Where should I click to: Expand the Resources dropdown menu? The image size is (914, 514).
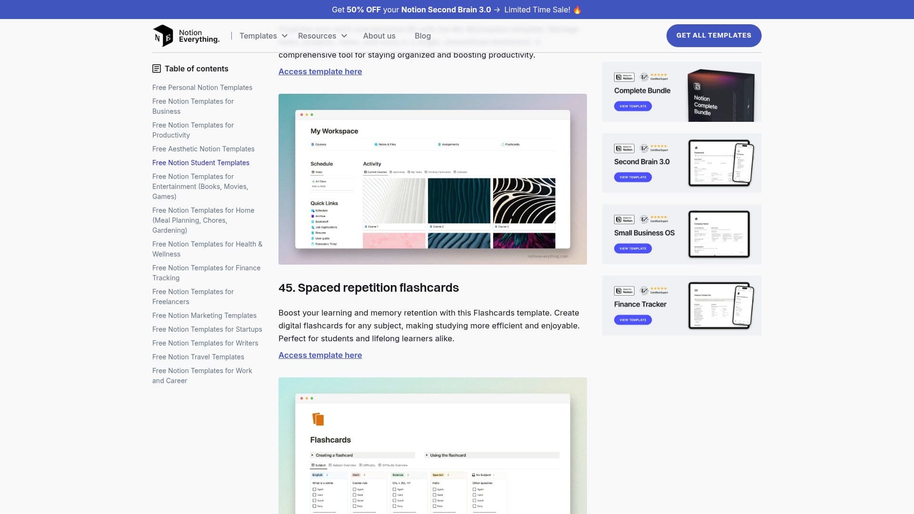322,36
